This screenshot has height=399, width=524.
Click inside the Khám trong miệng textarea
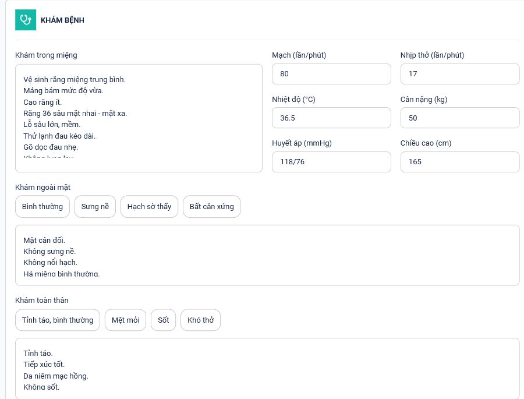coord(139,118)
